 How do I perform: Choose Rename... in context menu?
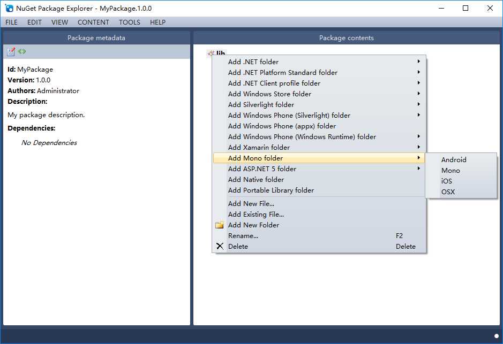(x=319, y=236)
